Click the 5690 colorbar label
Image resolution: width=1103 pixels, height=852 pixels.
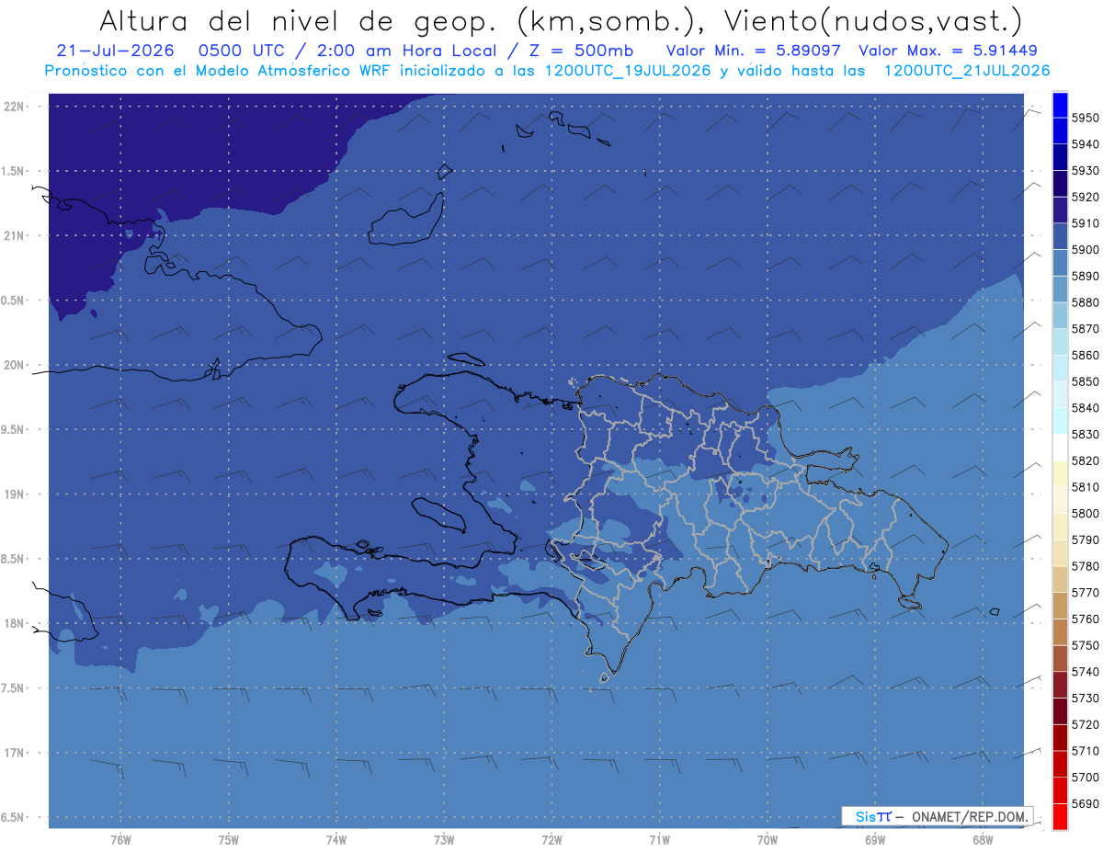(1085, 803)
